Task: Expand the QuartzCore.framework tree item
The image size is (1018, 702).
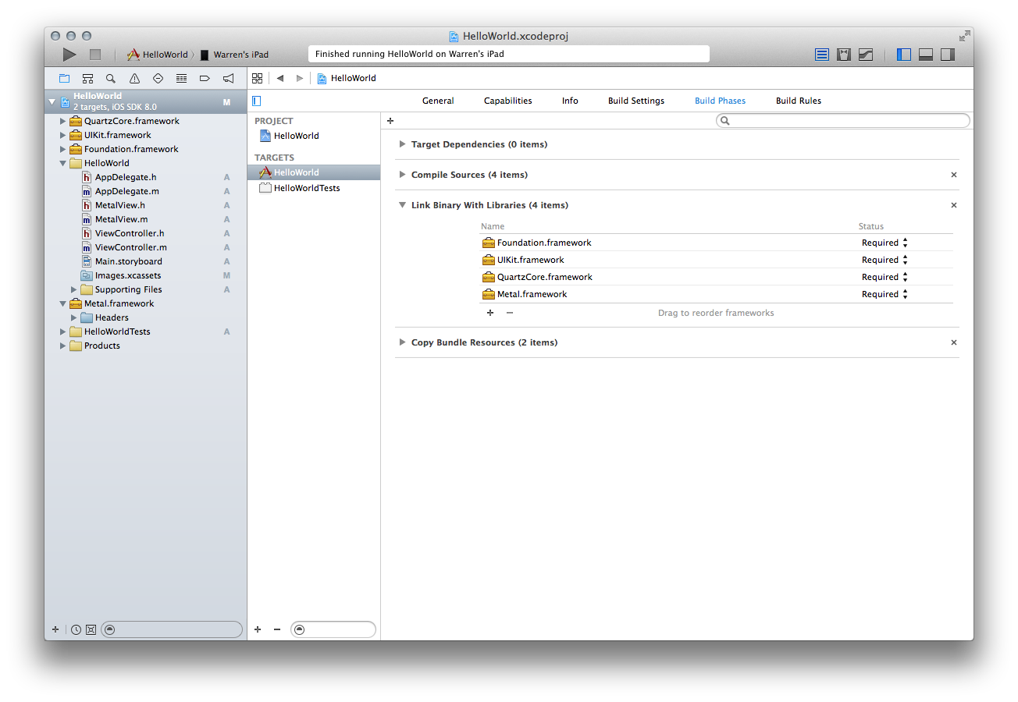Action: point(63,121)
